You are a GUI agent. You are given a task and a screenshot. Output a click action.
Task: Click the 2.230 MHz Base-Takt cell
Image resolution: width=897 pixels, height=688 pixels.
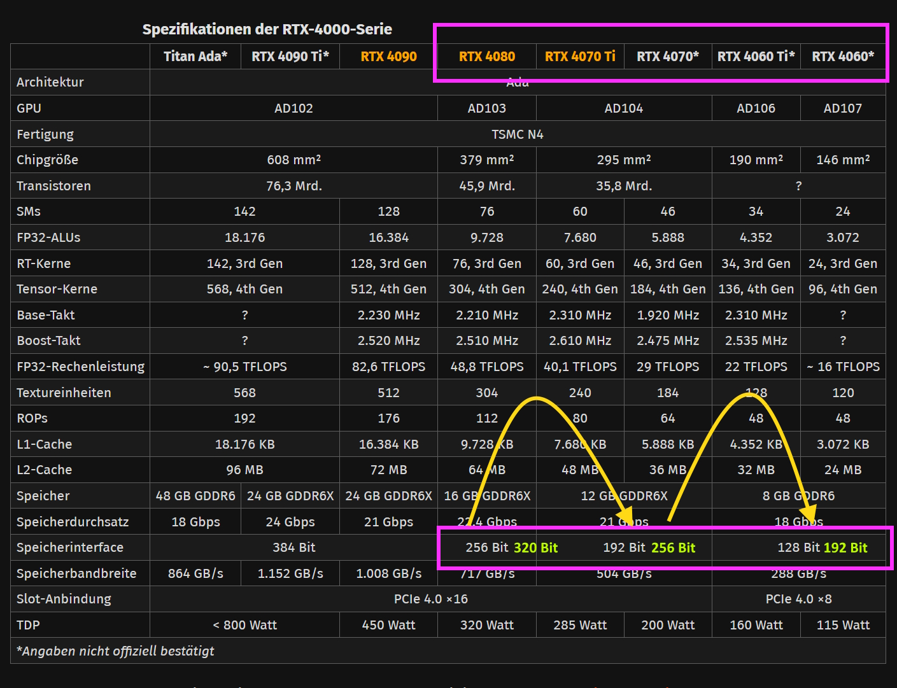tap(388, 315)
